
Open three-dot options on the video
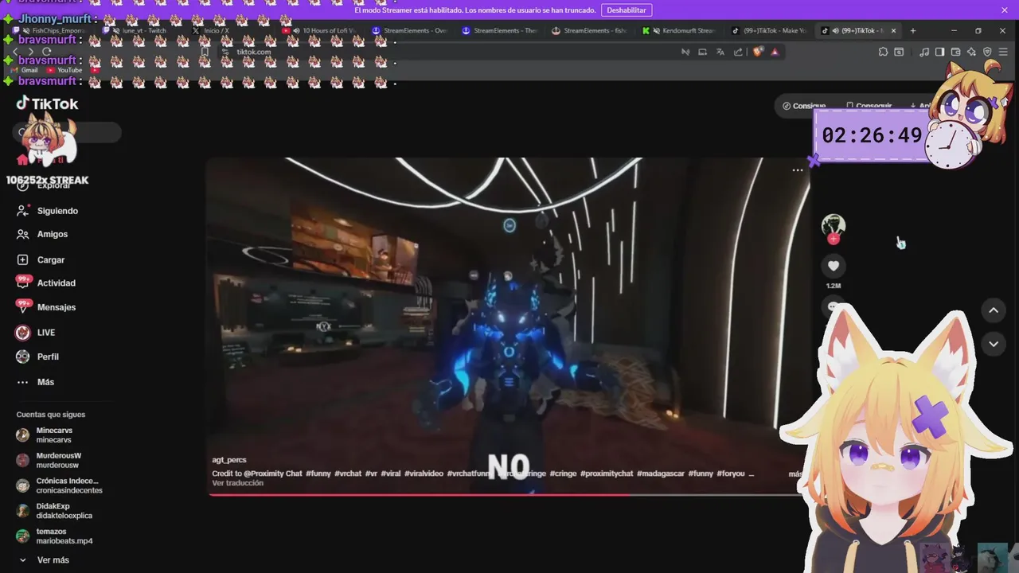coord(798,170)
